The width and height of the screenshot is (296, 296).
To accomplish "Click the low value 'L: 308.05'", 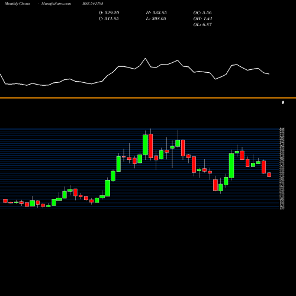I will pyautogui.click(x=156, y=18).
